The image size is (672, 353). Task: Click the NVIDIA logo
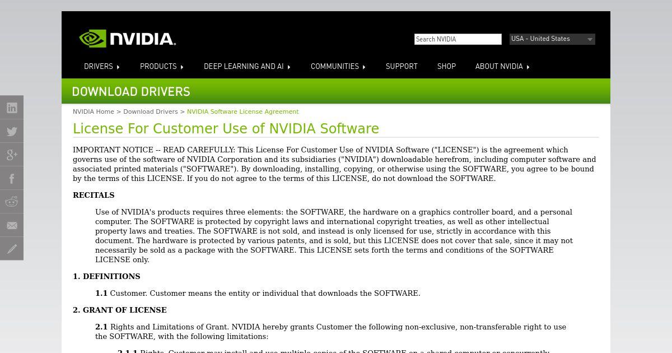pos(128,39)
